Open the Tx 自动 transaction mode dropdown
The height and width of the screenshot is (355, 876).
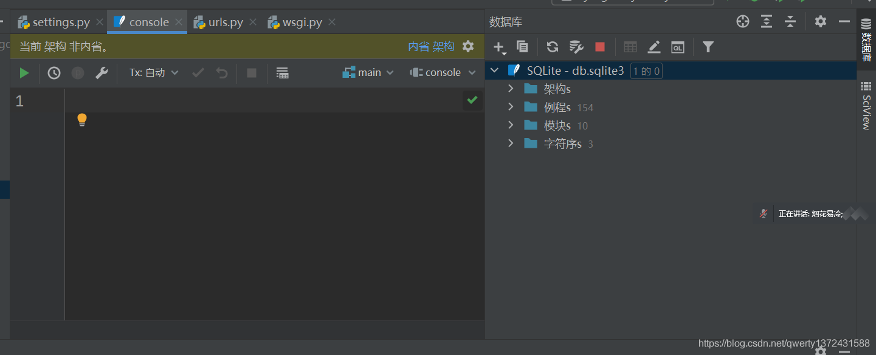pos(154,73)
